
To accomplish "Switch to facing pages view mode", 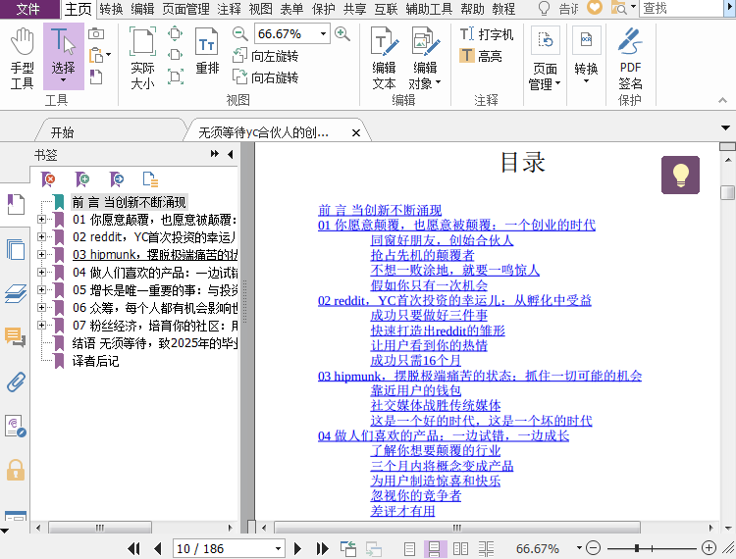I will [x=460, y=548].
